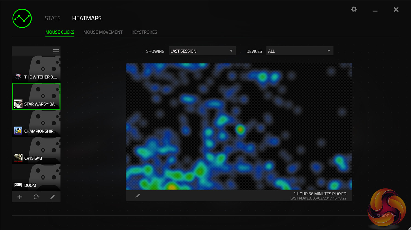Open the Share dropdown arrow
Image resolution: width=411 pixels, height=230 pixels.
coord(395,216)
